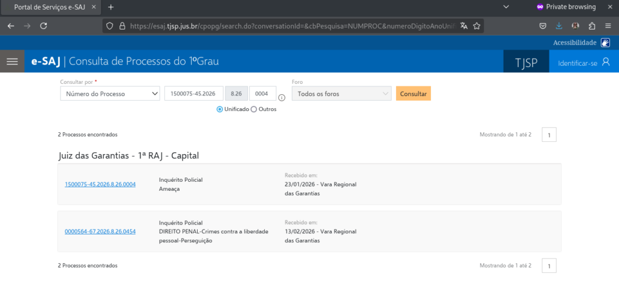Select the Outros radio option
The width and height of the screenshot is (619, 305).
(x=254, y=109)
